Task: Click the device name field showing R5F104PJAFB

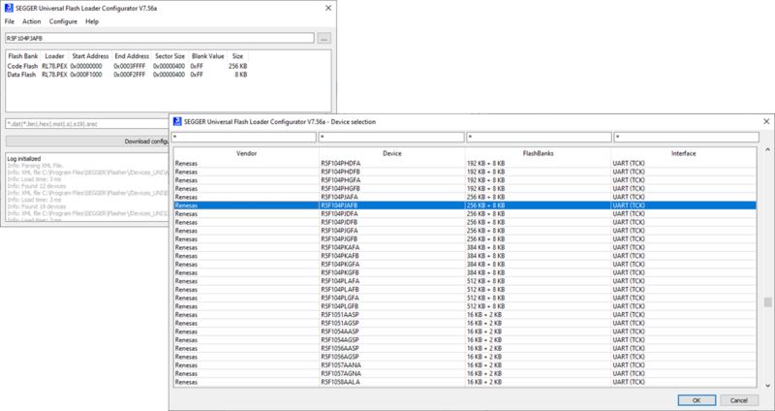Action: tap(160, 38)
